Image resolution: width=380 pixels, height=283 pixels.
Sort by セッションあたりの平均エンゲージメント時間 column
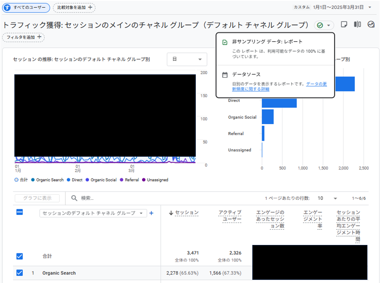tap(348, 226)
